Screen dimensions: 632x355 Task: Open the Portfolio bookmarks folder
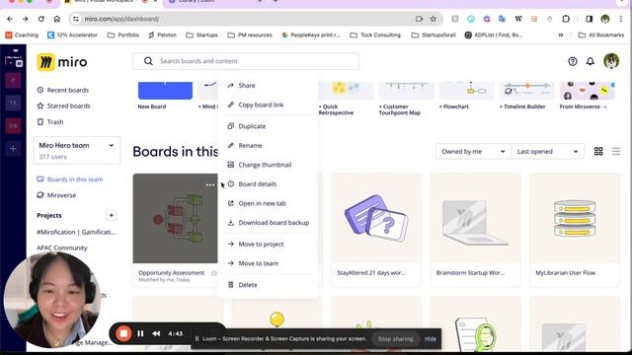[123, 35]
